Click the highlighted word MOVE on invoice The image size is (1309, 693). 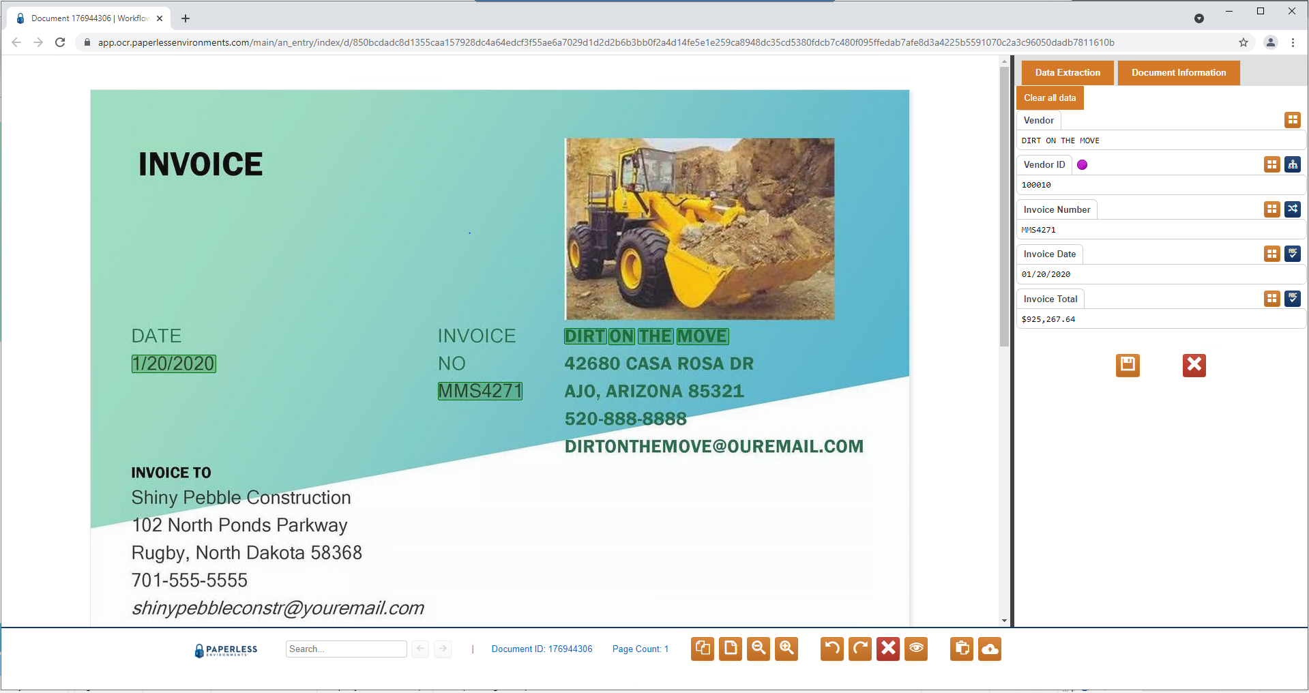point(702,336)
